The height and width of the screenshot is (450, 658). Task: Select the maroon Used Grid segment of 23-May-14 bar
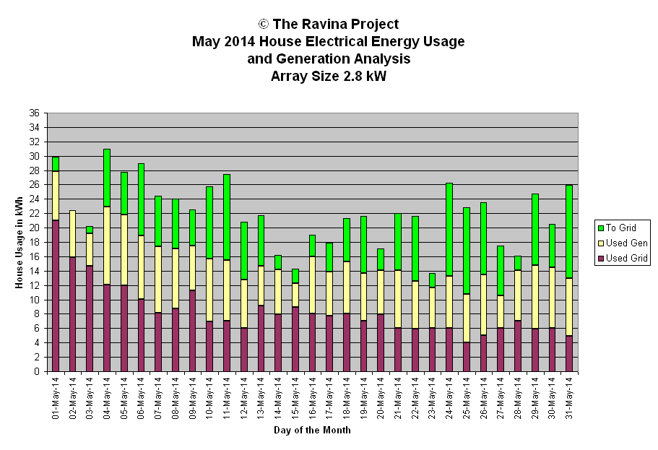click(432, 350)
